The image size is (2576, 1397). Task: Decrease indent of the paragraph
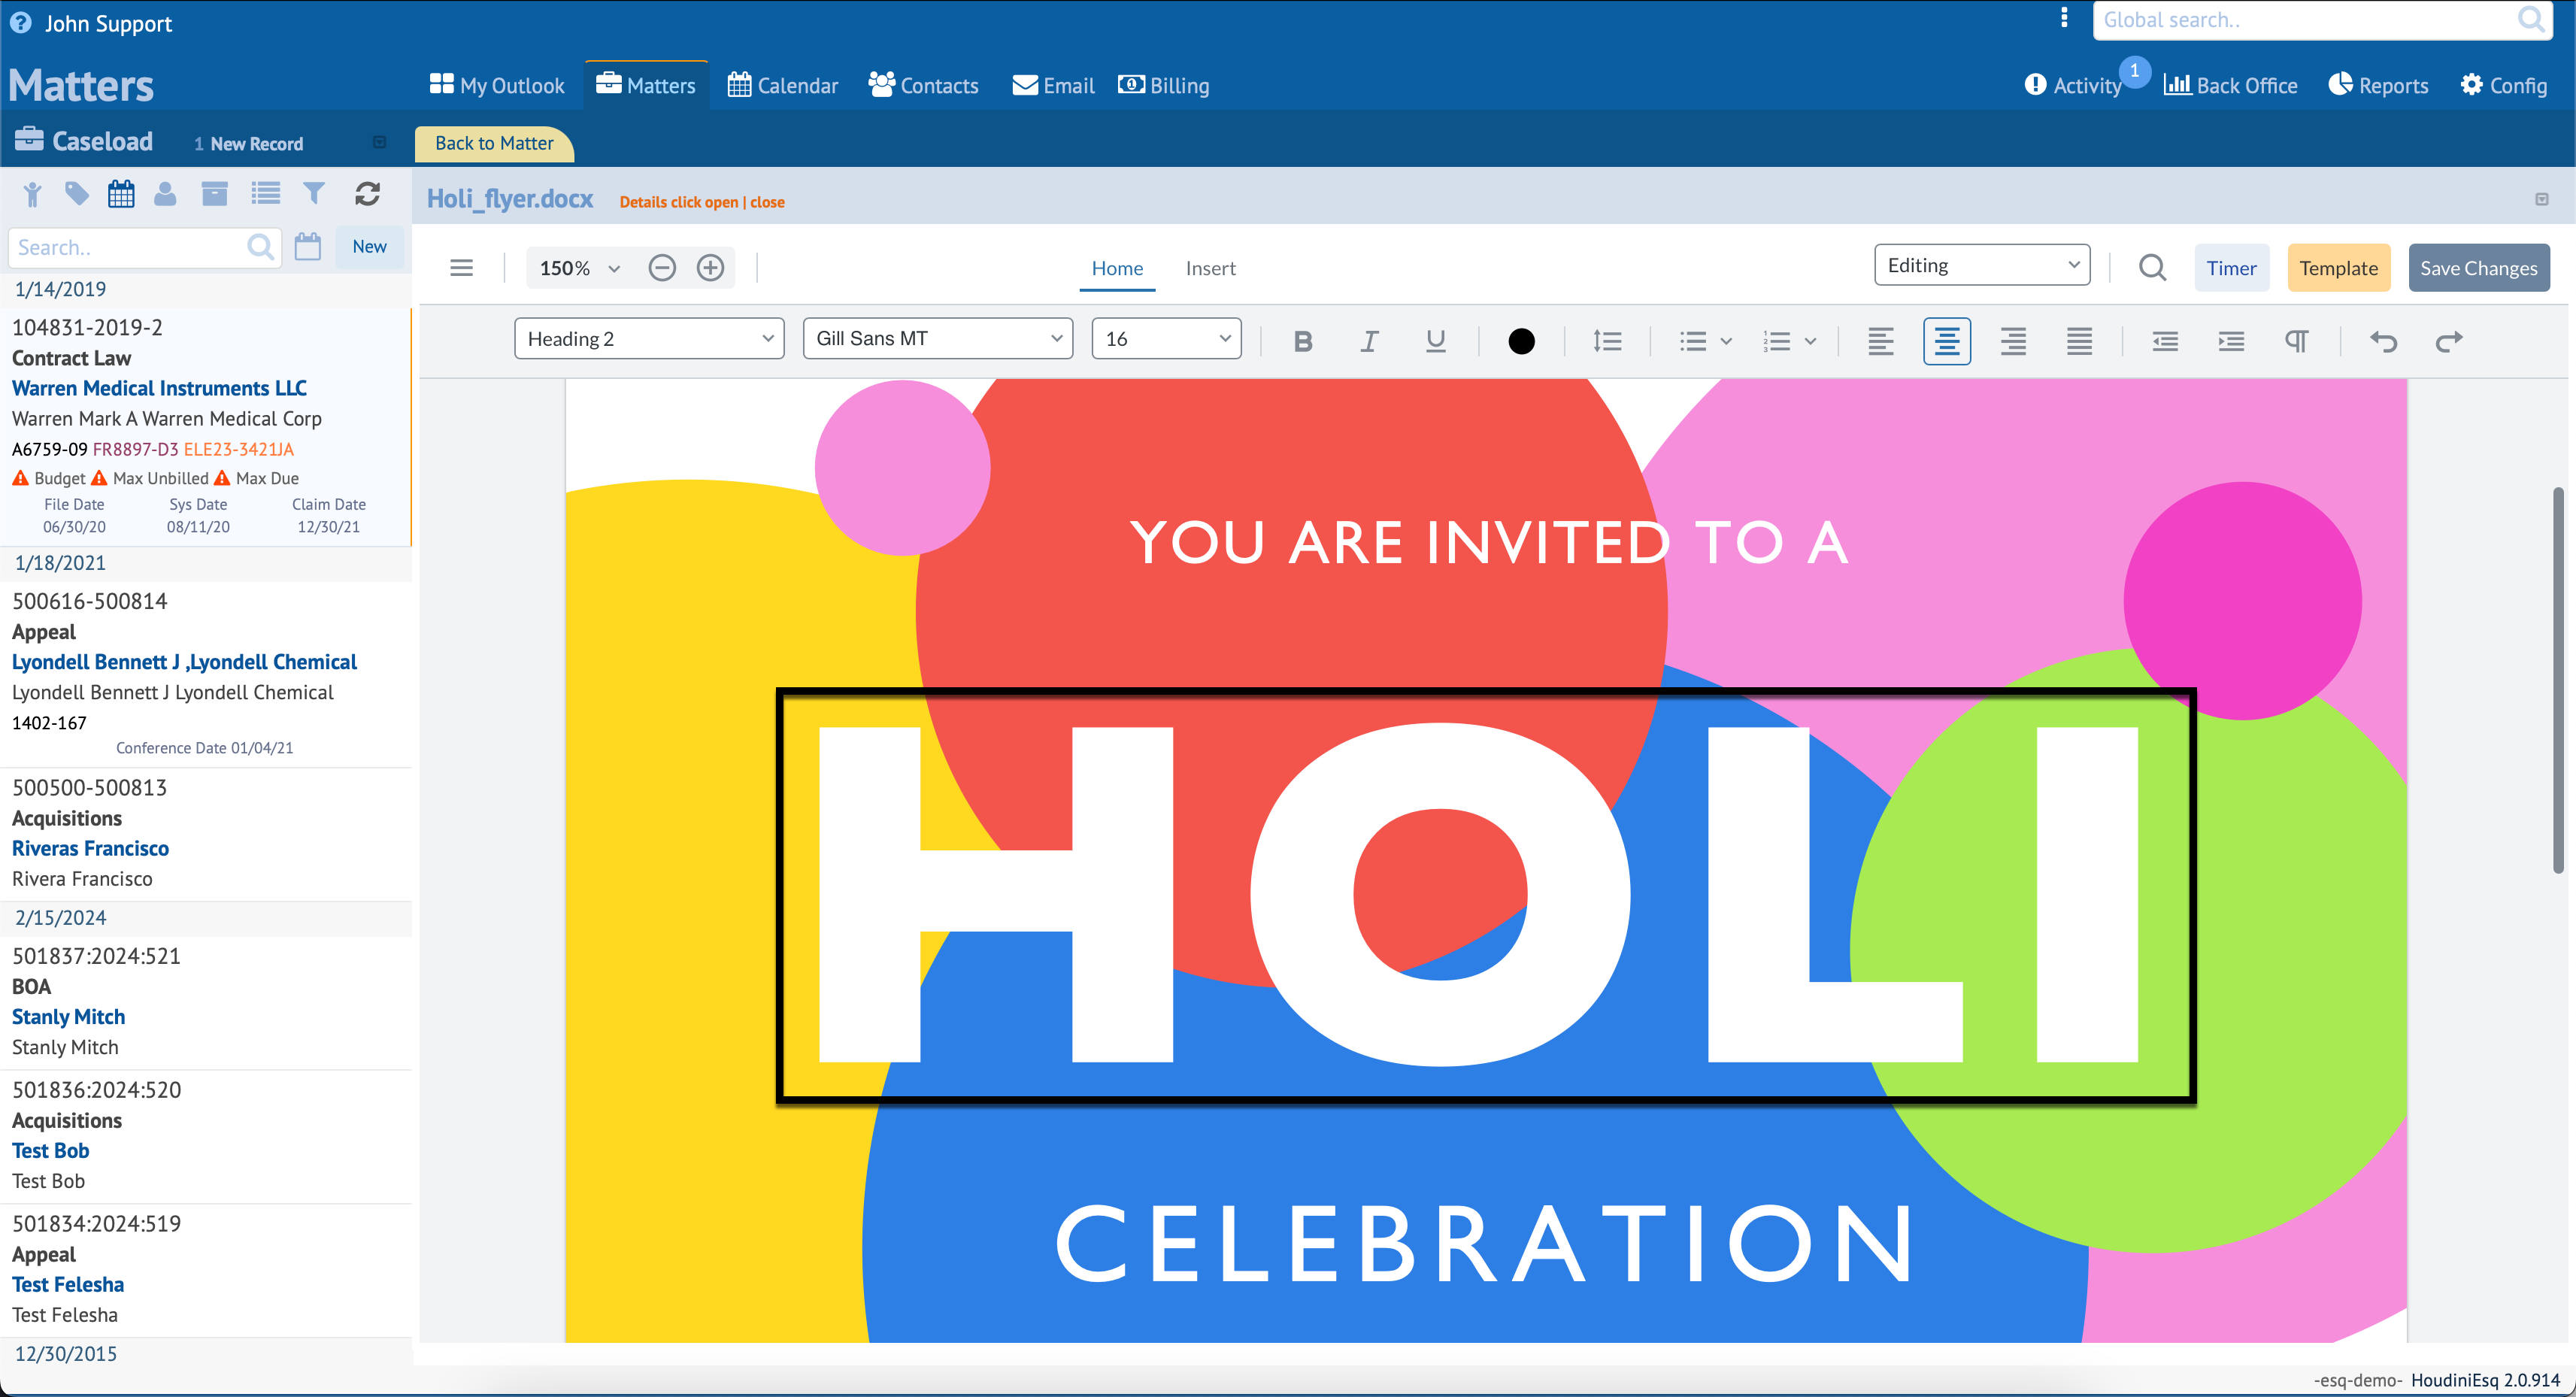point(2165,341)
